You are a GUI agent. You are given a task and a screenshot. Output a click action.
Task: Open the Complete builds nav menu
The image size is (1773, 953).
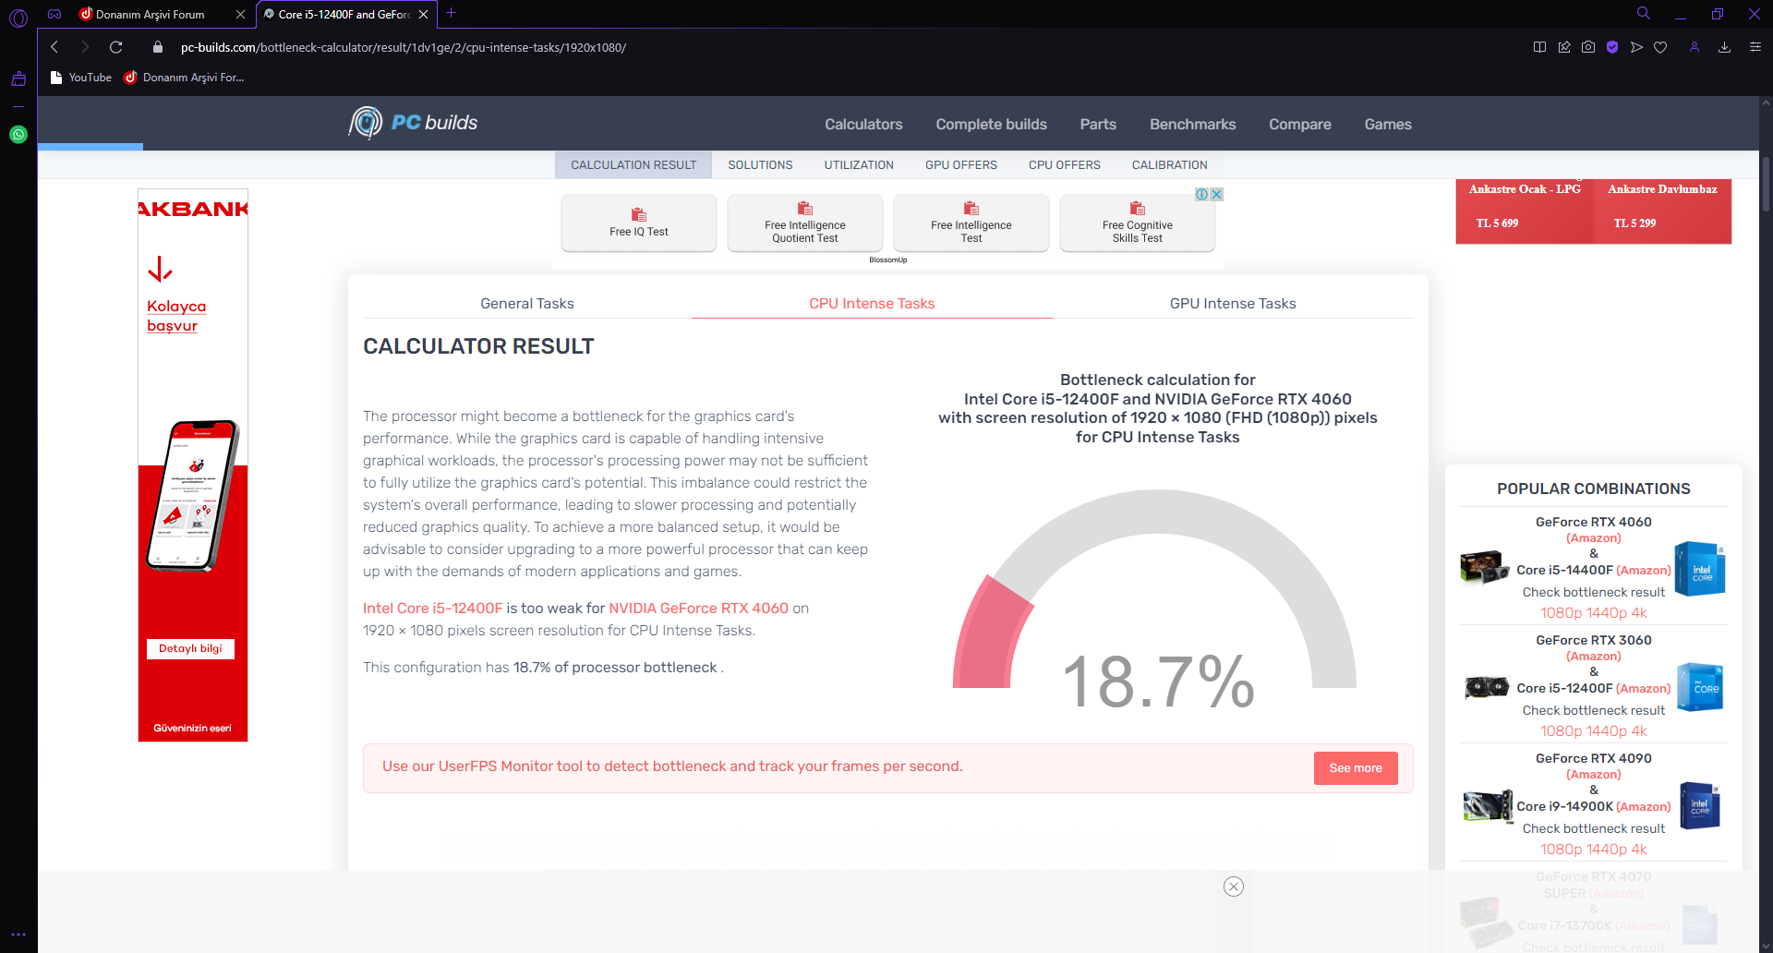pos(992,124)
